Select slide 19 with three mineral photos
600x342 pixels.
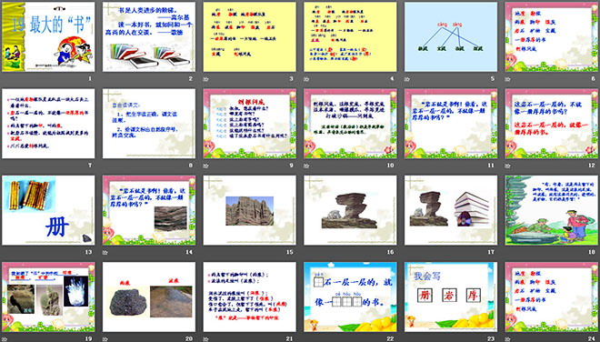point(48,297)
